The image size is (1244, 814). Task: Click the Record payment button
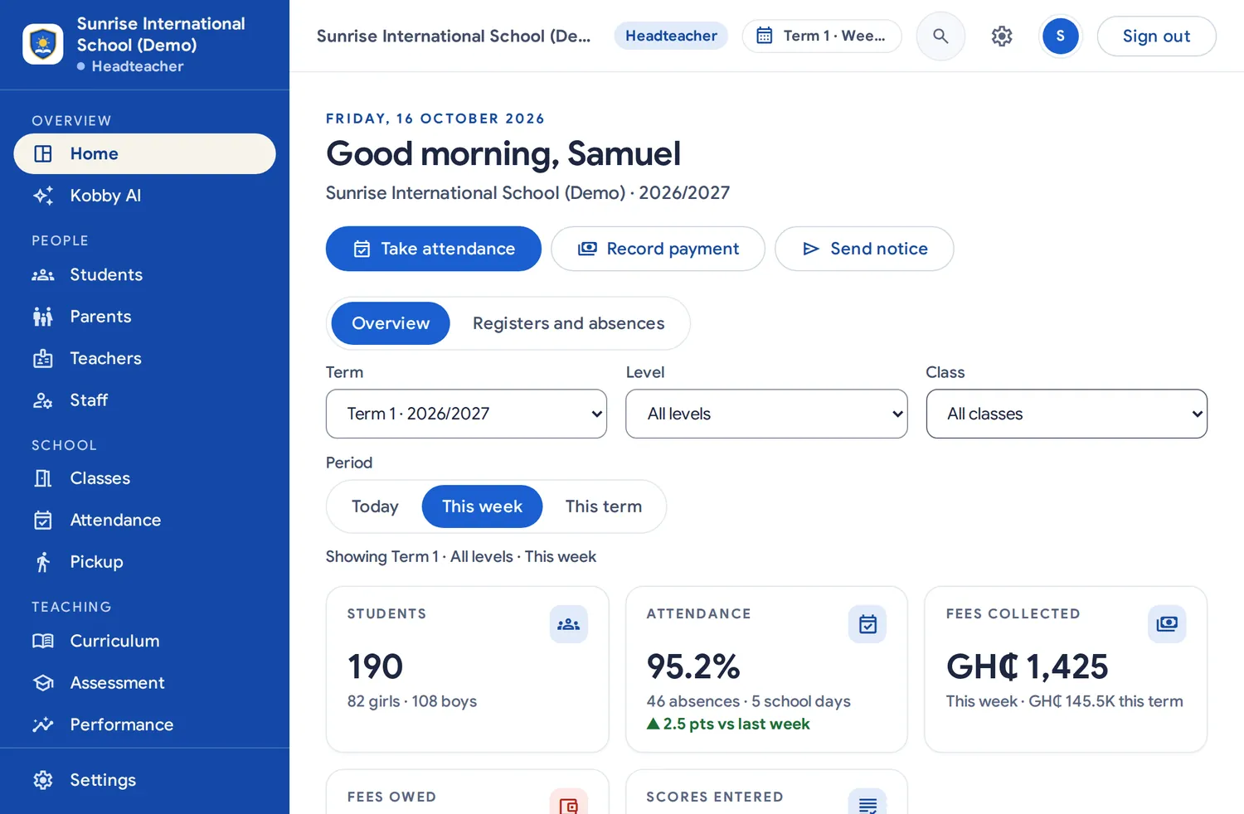(658, 249)
